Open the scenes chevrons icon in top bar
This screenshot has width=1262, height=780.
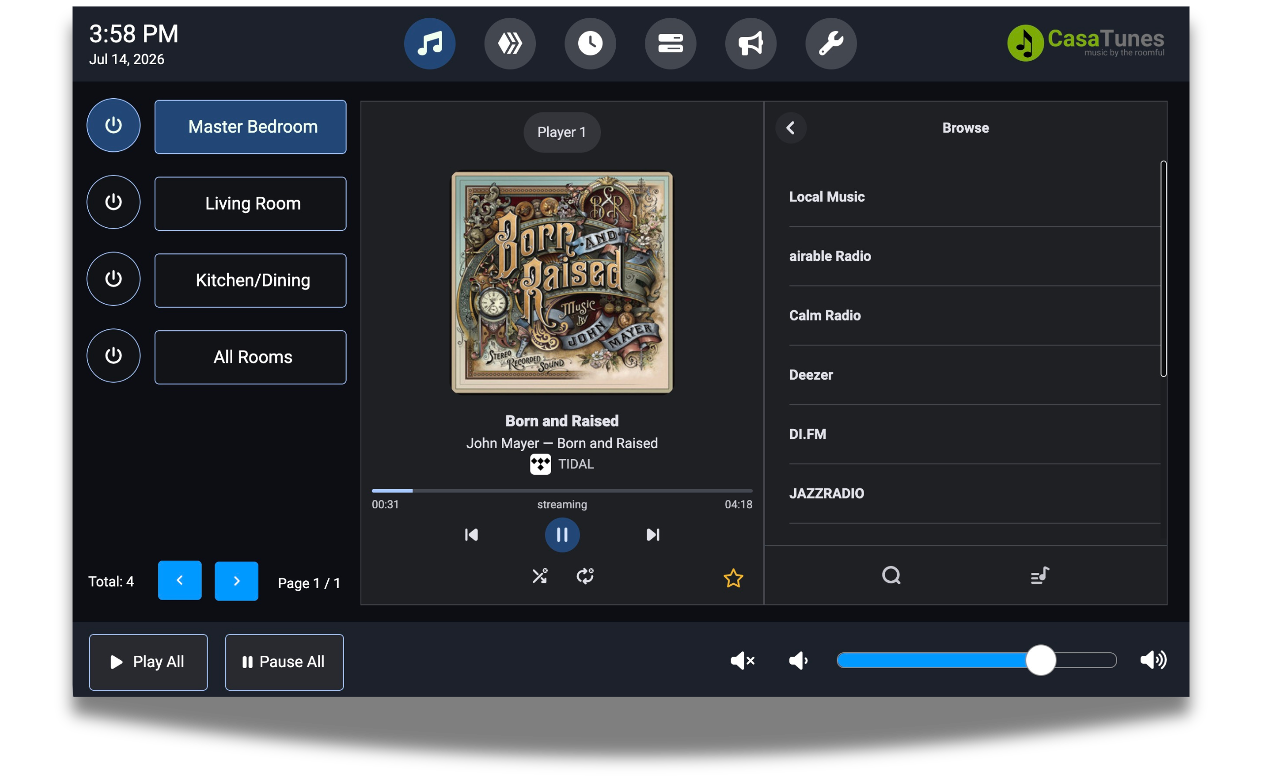point(510,44)
